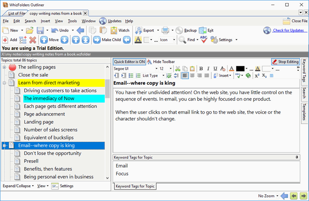
Task: Click Close File button
Action: [x=295, y=21]
